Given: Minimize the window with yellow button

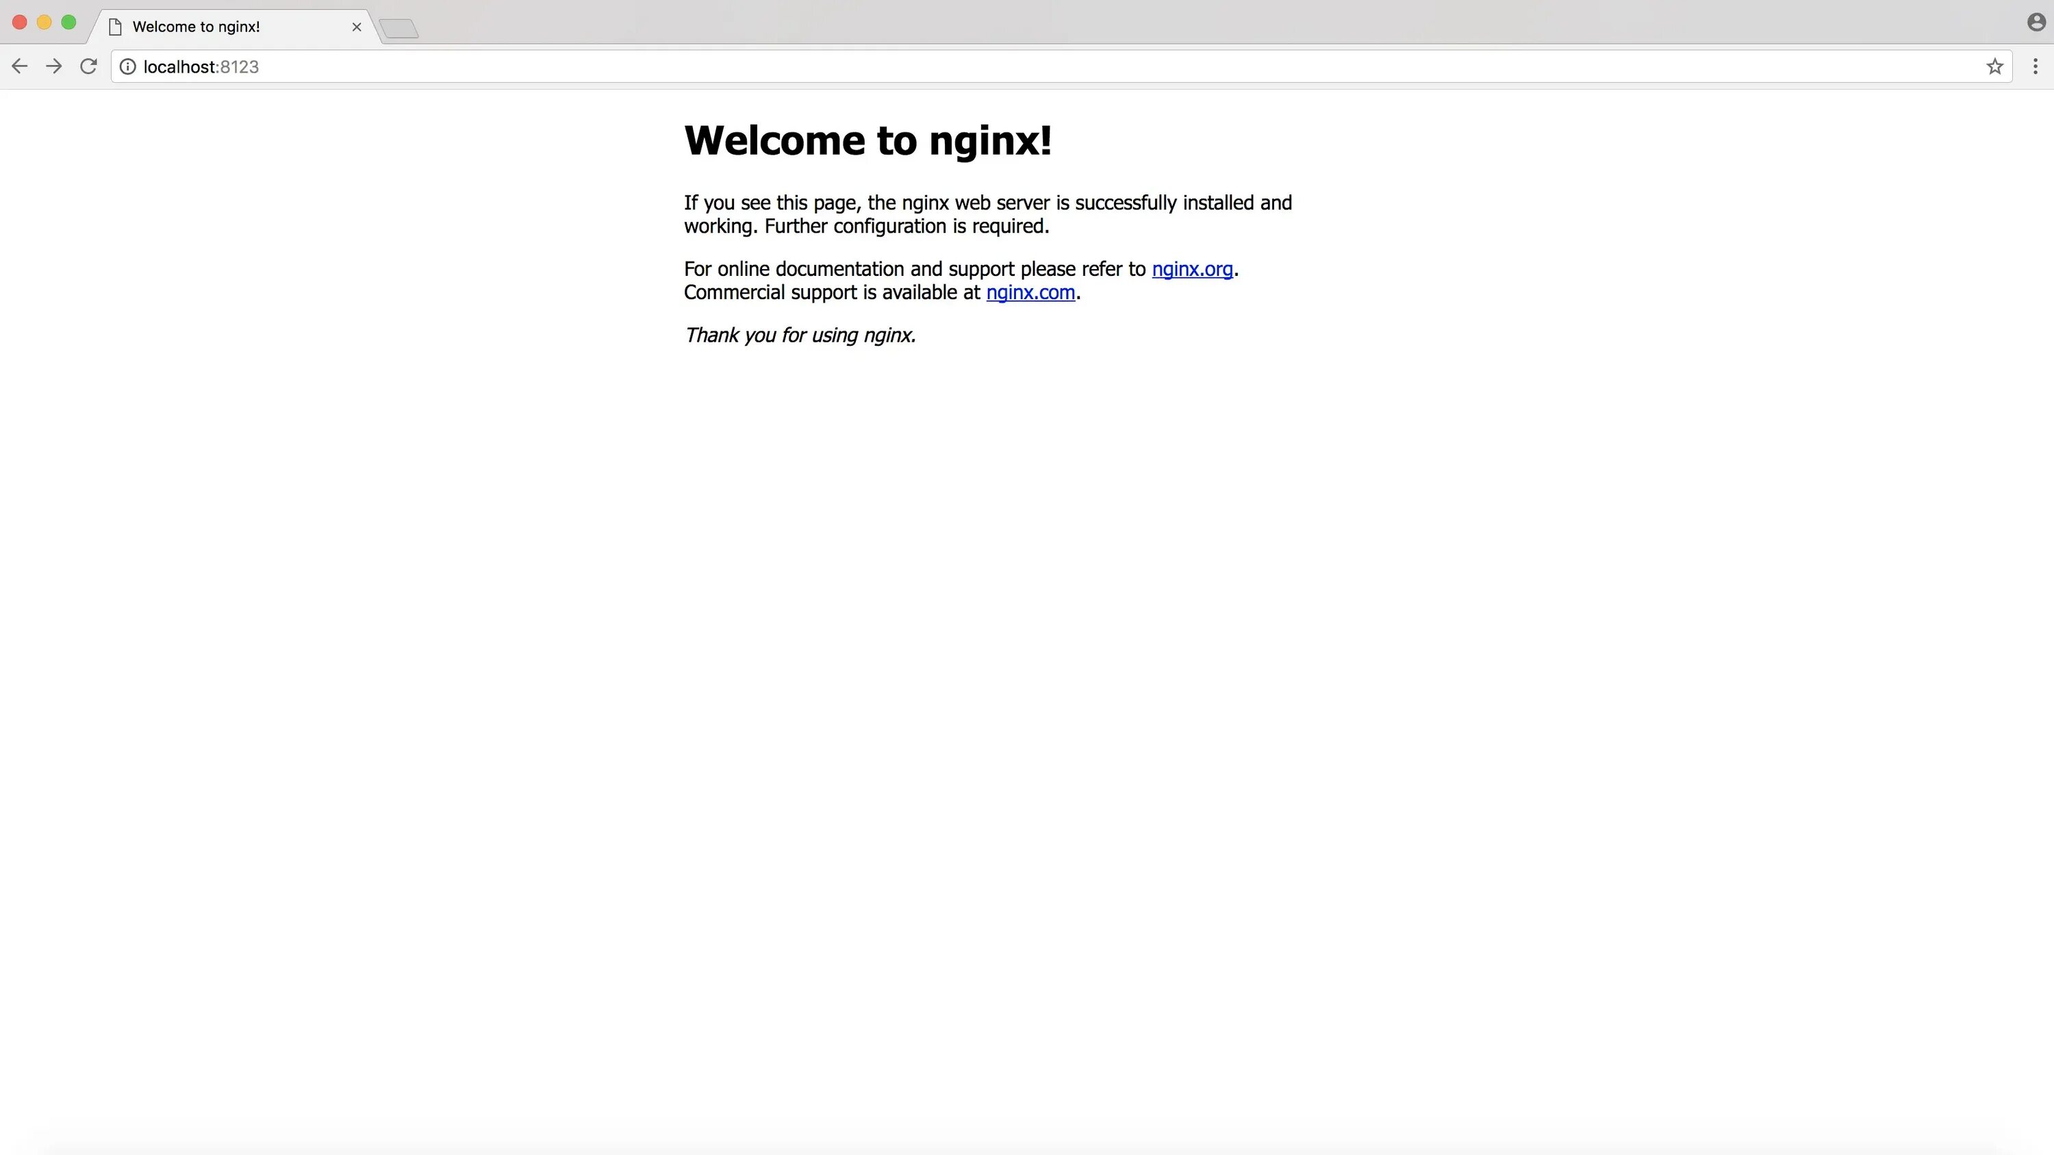Looking at the screenshot, I should (x=45, y=23).
